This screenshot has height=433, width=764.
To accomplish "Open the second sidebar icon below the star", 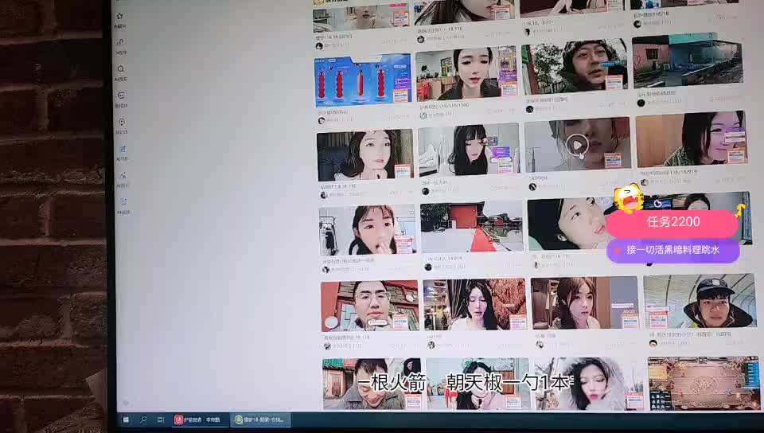I will tap(120, 42).
